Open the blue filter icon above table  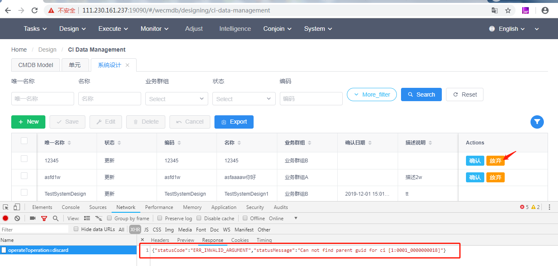(537, 122)
